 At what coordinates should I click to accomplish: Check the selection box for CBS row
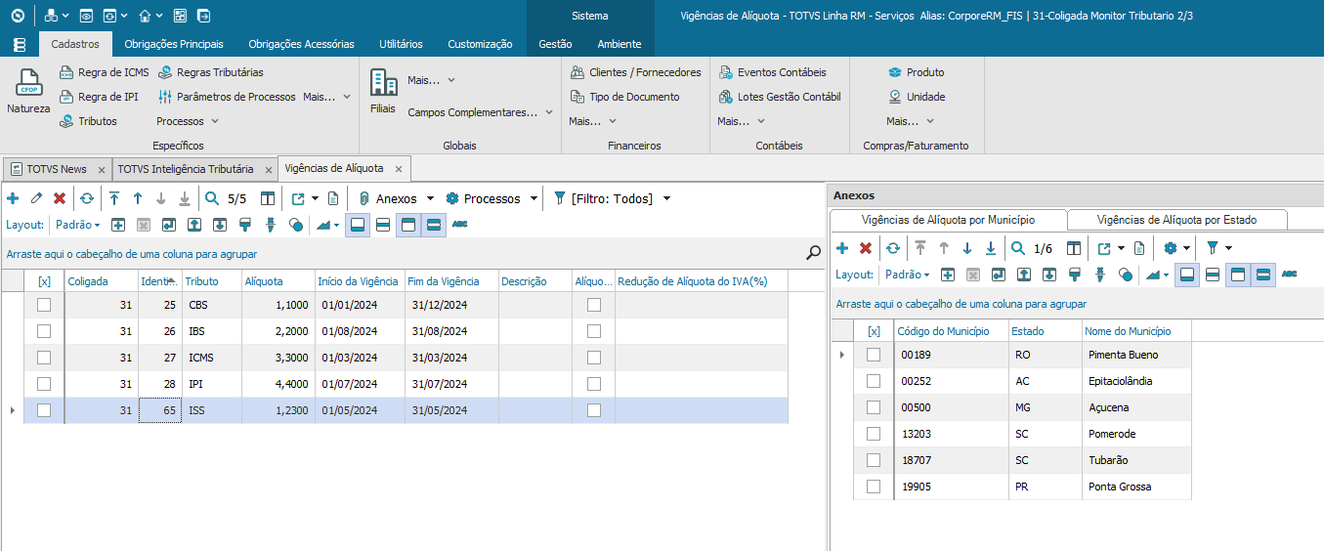44,305
